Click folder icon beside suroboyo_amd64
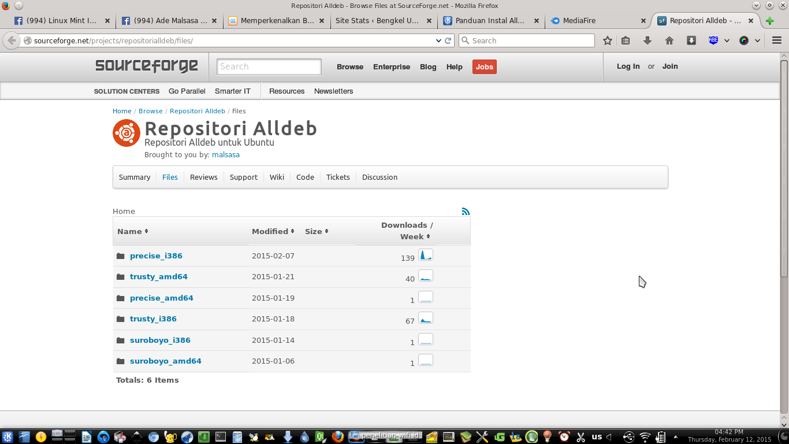789x444 pixels. (x=120, y=361)
